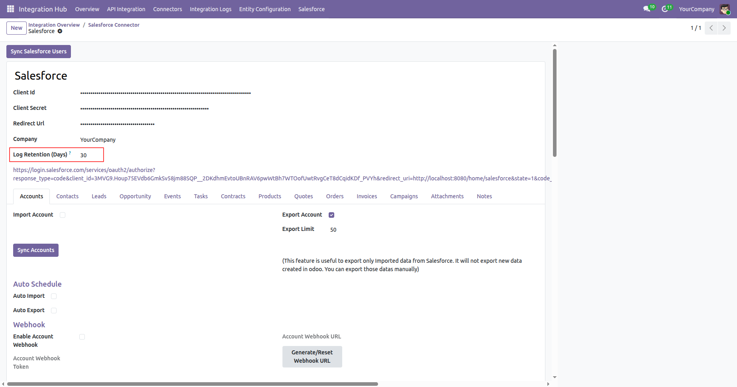Tick the Import Account checkbox

[x=63, y=215]
